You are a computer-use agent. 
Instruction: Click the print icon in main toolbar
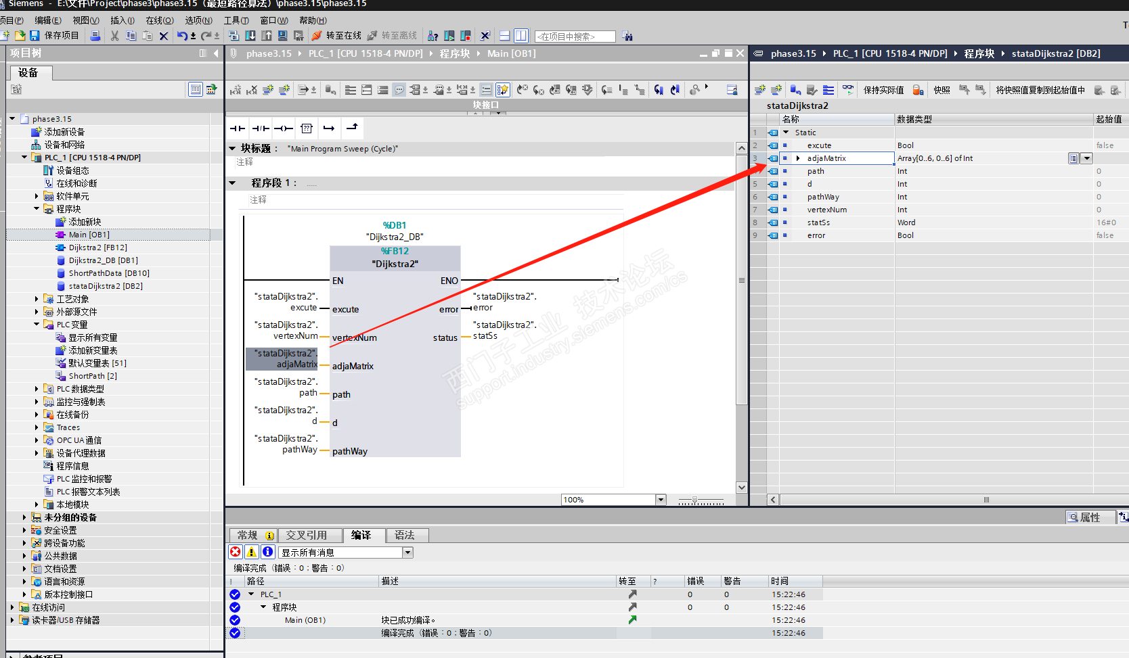pos(95,36)
